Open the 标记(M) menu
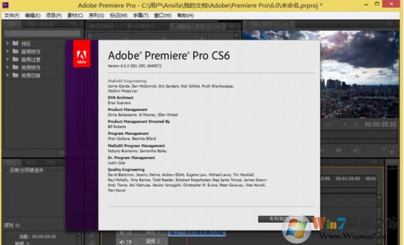Viewport: 404px width, 245px height. 118,15
